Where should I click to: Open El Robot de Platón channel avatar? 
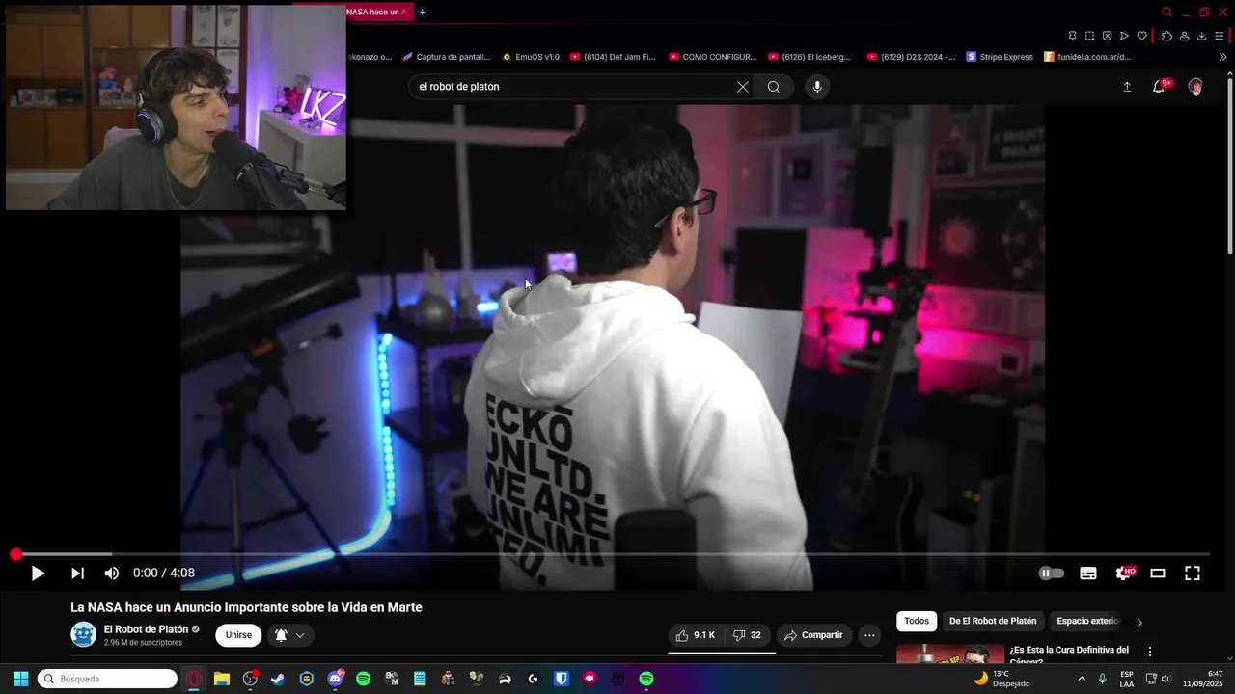point(83,634)
